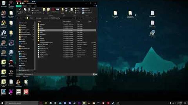This screenshot has height=105, width=188.
Task: Click Select none in the ribbon
Action: pos(86,11)
